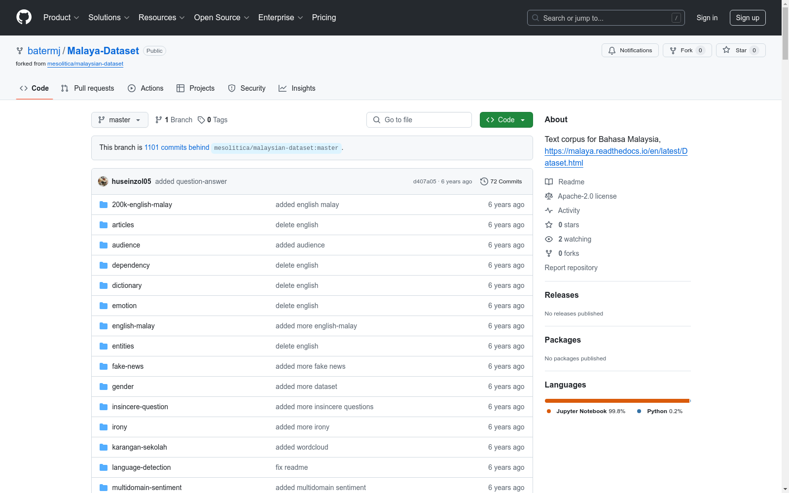
Task: Open the malaya.readthedocs.io Dataset link
Action: (x=616, y=157)
